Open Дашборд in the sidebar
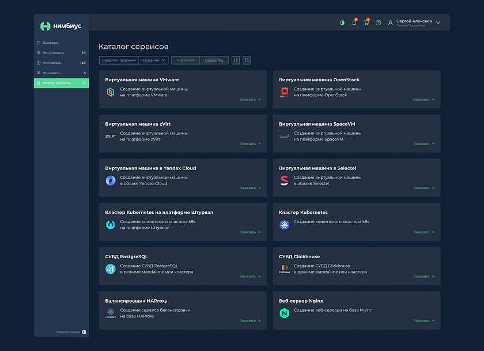 click(50, 43)
